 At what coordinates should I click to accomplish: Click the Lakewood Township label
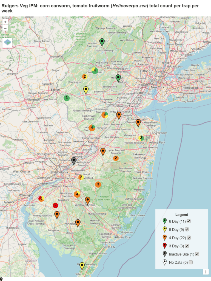tap(139, 156)
